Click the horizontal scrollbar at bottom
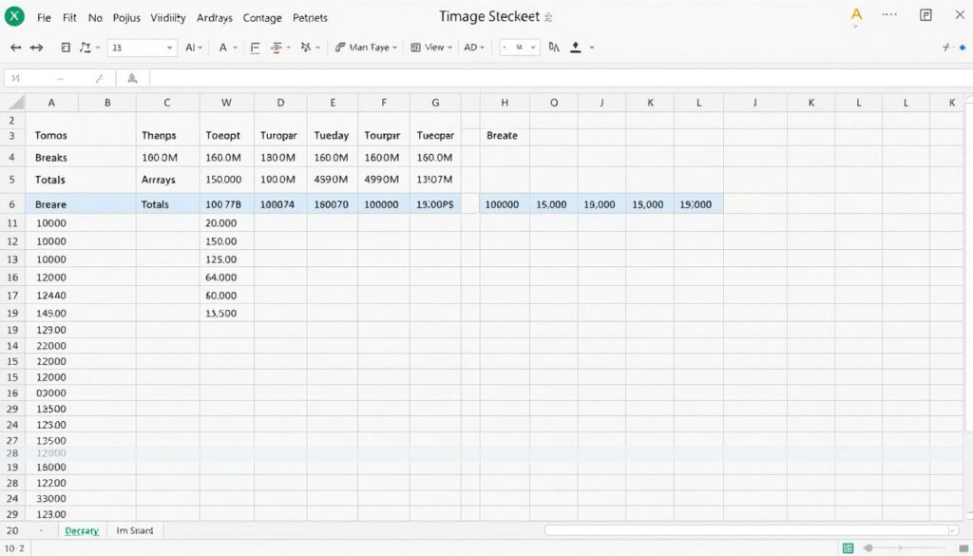This screenshot has width=973, height=556. pyautogui.click(x=751, y=530)
